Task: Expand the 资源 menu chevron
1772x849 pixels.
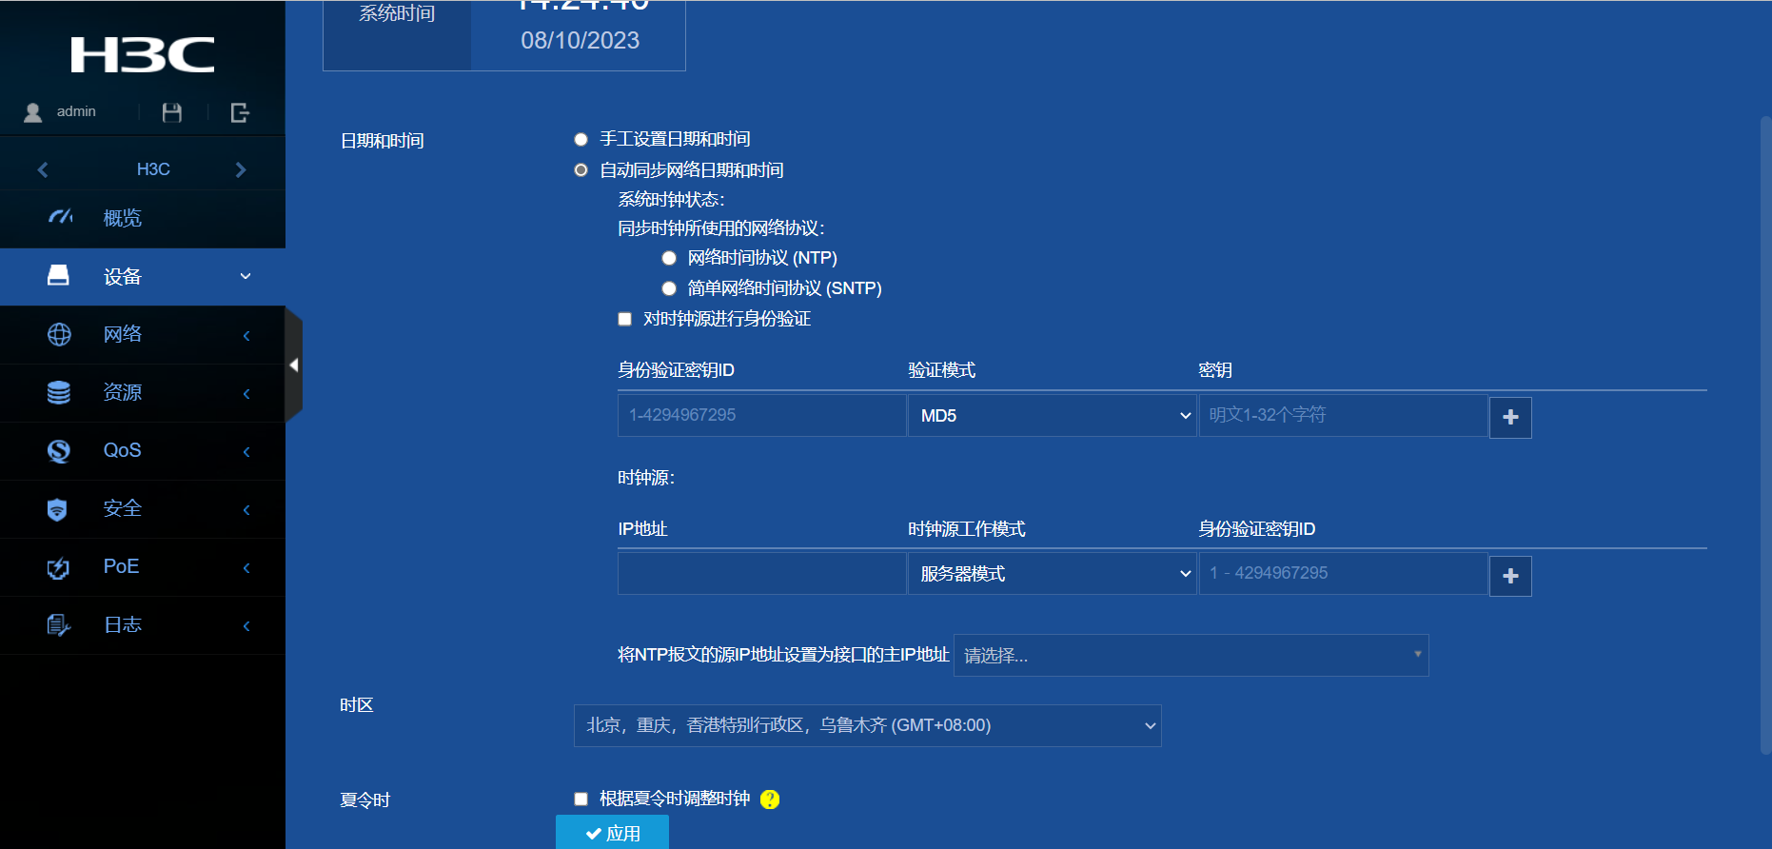Action: (246, 393)
